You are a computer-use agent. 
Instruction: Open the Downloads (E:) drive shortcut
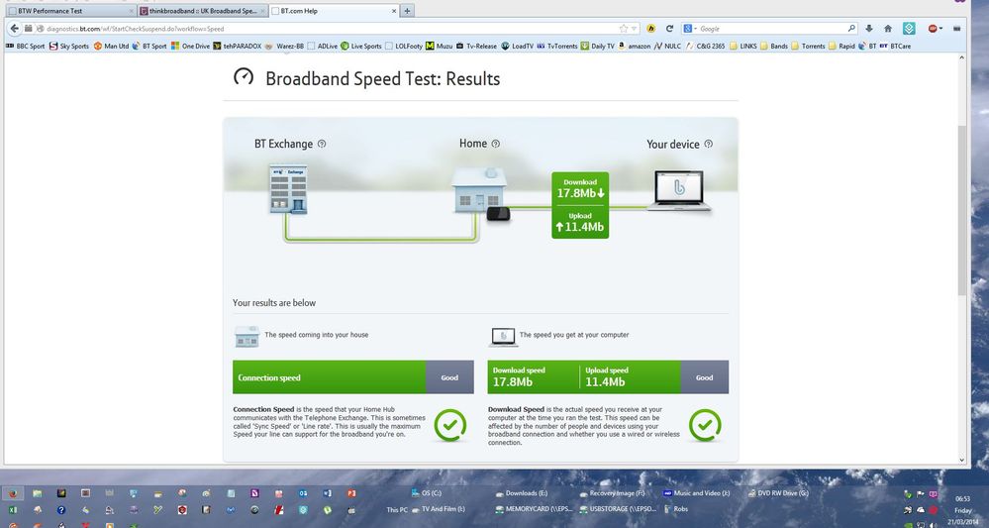click(522, 493)
